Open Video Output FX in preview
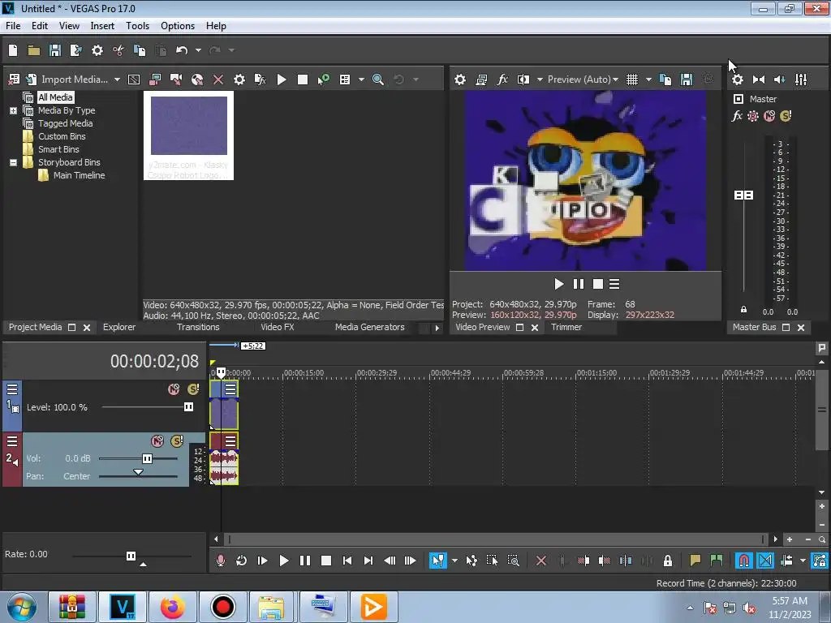This screenshot has height=623, width=831. click(502, 79)
